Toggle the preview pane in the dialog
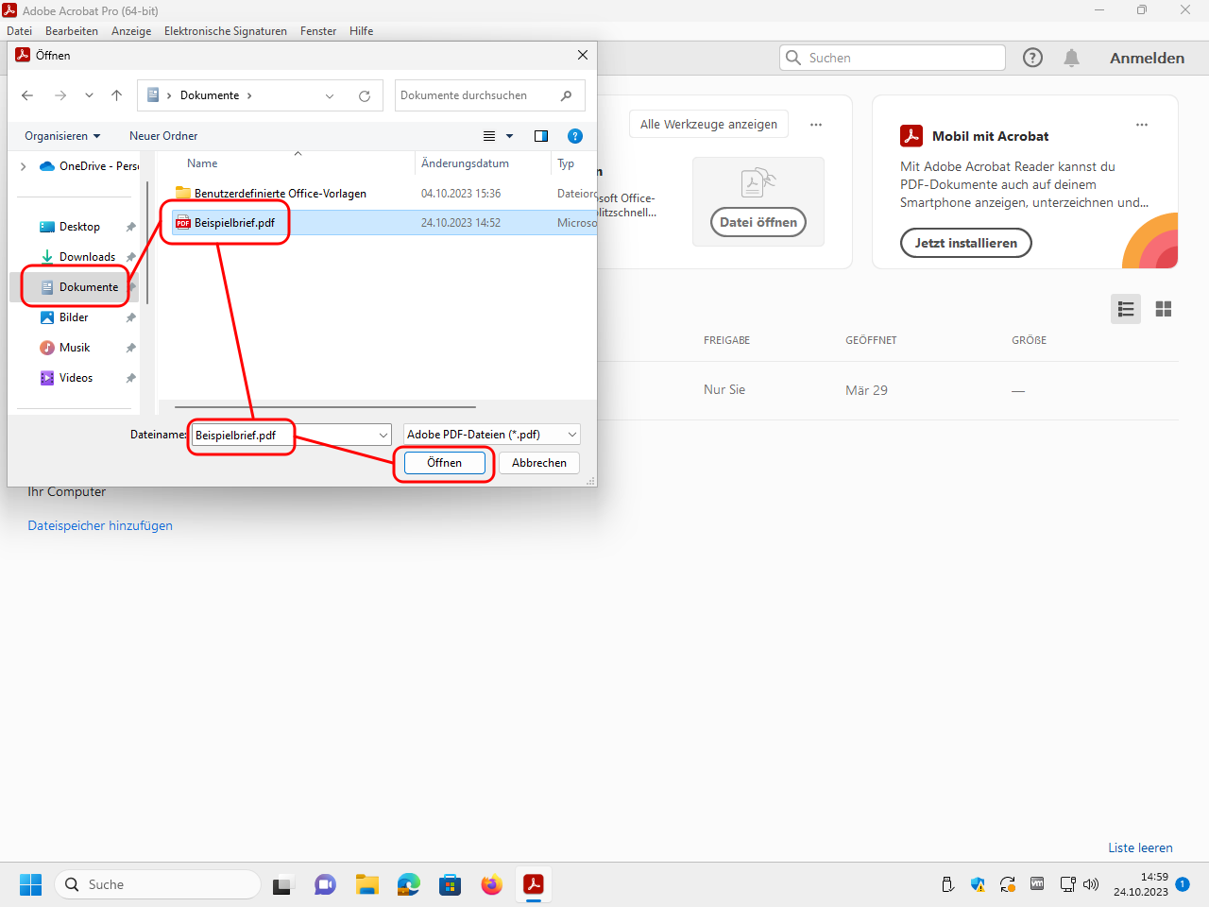 click(541, 136)
